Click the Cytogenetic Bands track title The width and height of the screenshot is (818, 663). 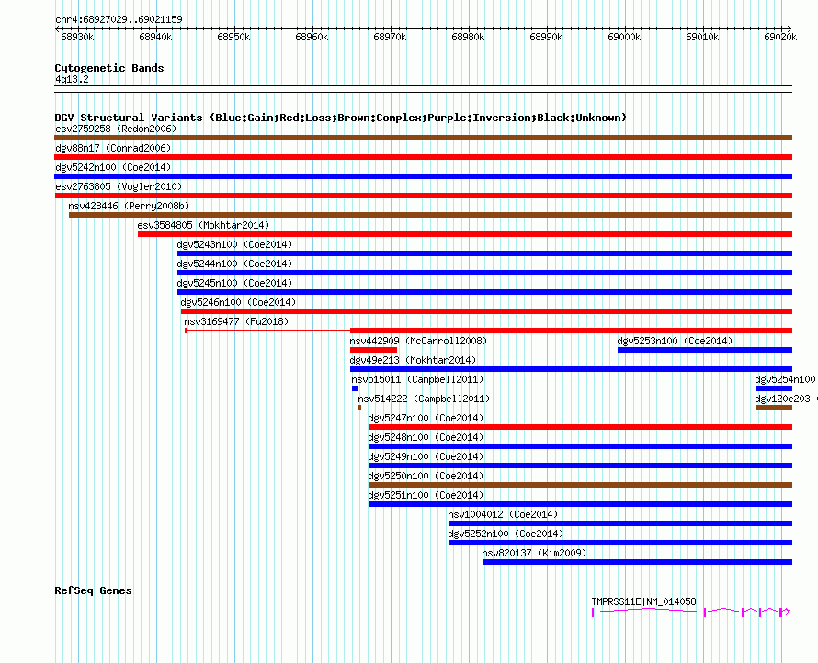(109, 68)
